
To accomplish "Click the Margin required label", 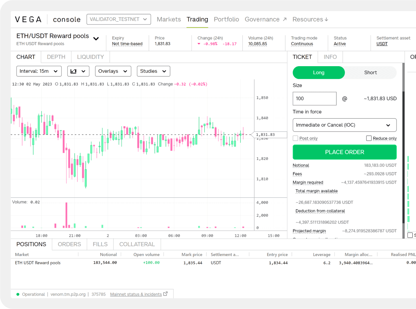I will (x=308, y=182).
